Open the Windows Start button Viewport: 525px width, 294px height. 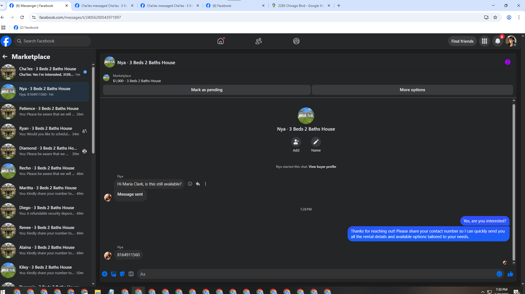point(3,292)
